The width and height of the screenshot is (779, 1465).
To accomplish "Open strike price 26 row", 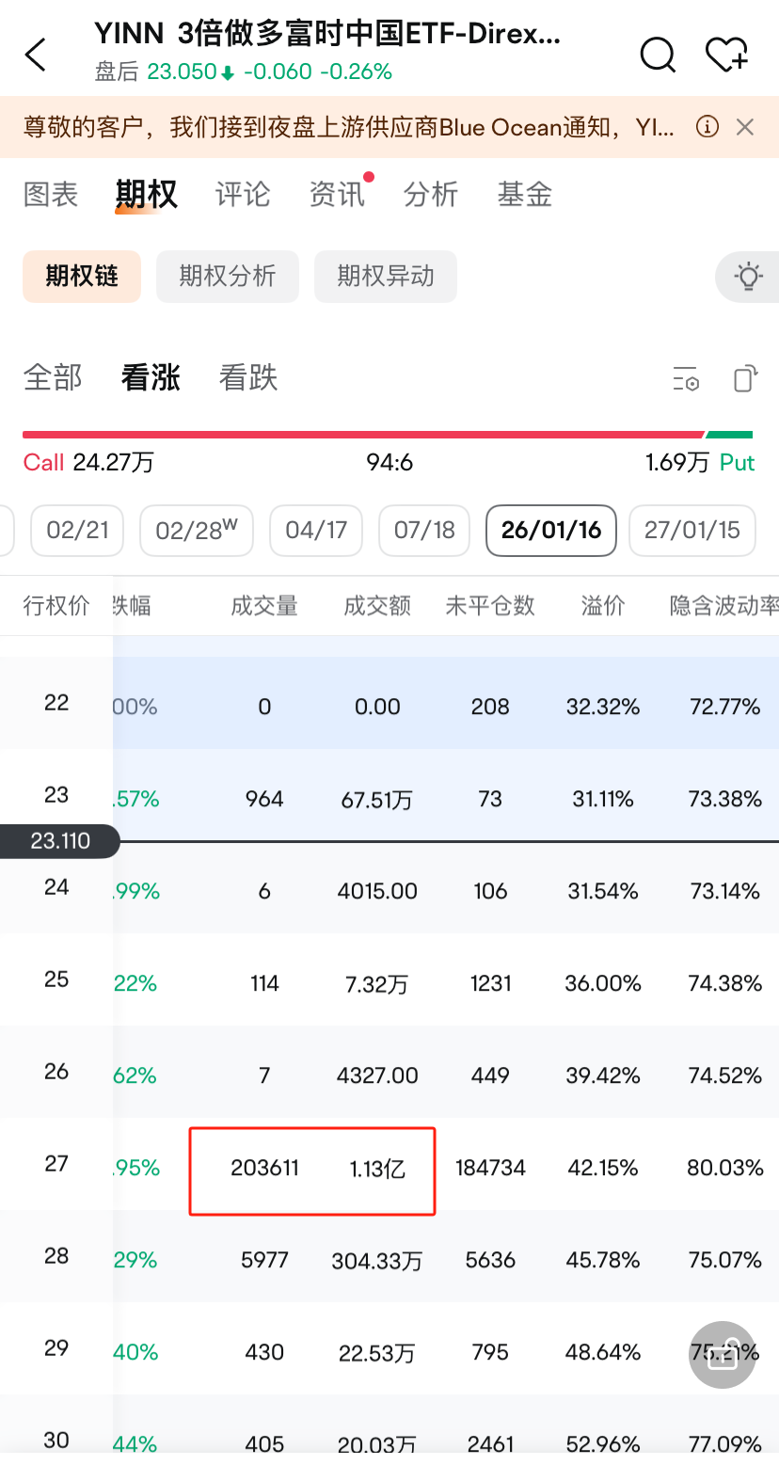I will click(389, 1072).
